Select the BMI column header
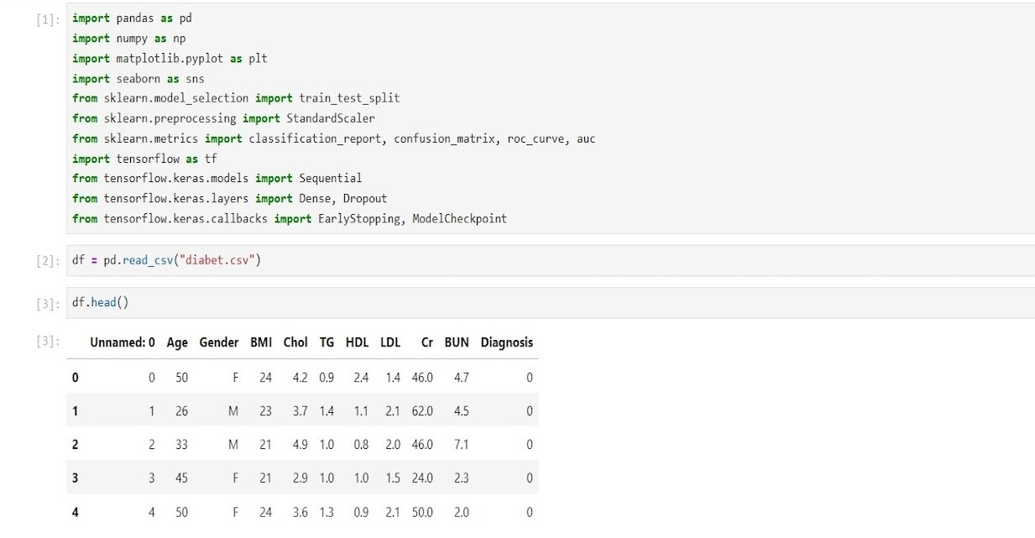This screenshot has height=538, width=1035. coord(261,342)
